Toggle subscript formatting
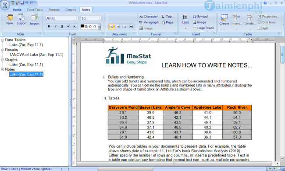 [75, 27]
